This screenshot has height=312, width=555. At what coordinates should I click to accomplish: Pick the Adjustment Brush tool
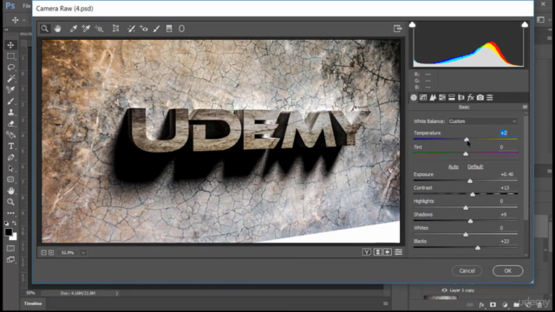point(156,29)
